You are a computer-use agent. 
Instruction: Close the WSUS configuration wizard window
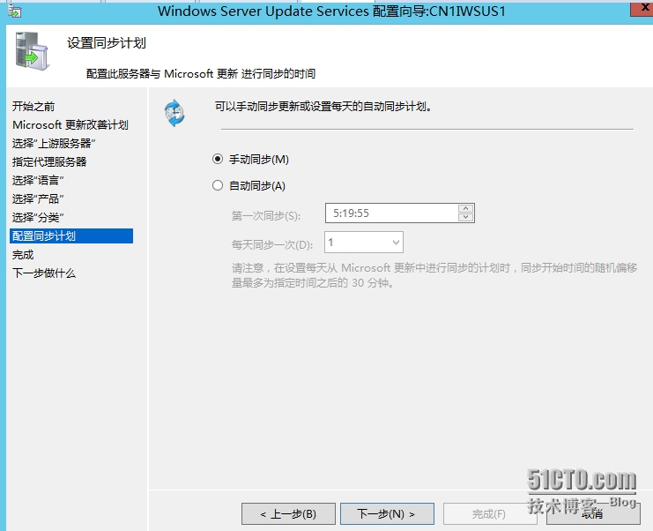coord(642,8)
